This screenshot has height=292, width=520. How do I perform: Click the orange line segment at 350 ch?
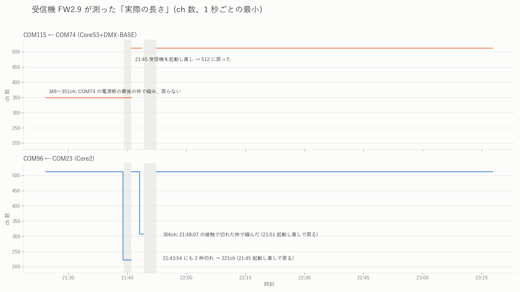(x=88, y=98)
